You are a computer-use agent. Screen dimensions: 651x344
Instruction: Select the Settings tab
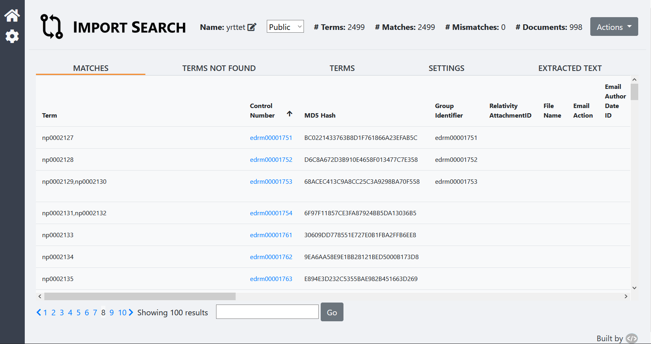[x=446, y=68]
